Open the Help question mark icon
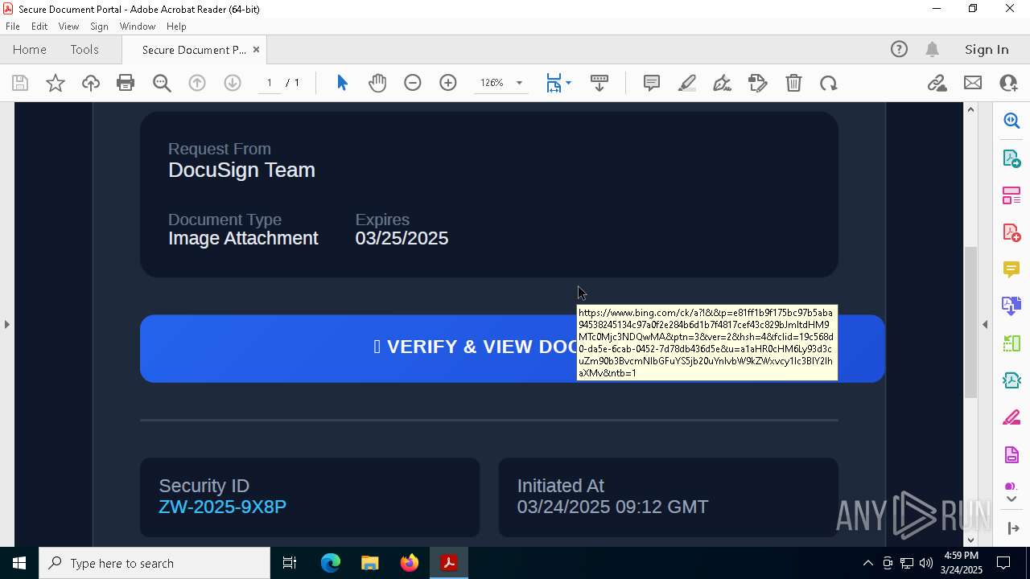The width and height of the screenshot is (1030, 579). click(x=899, y=49)
